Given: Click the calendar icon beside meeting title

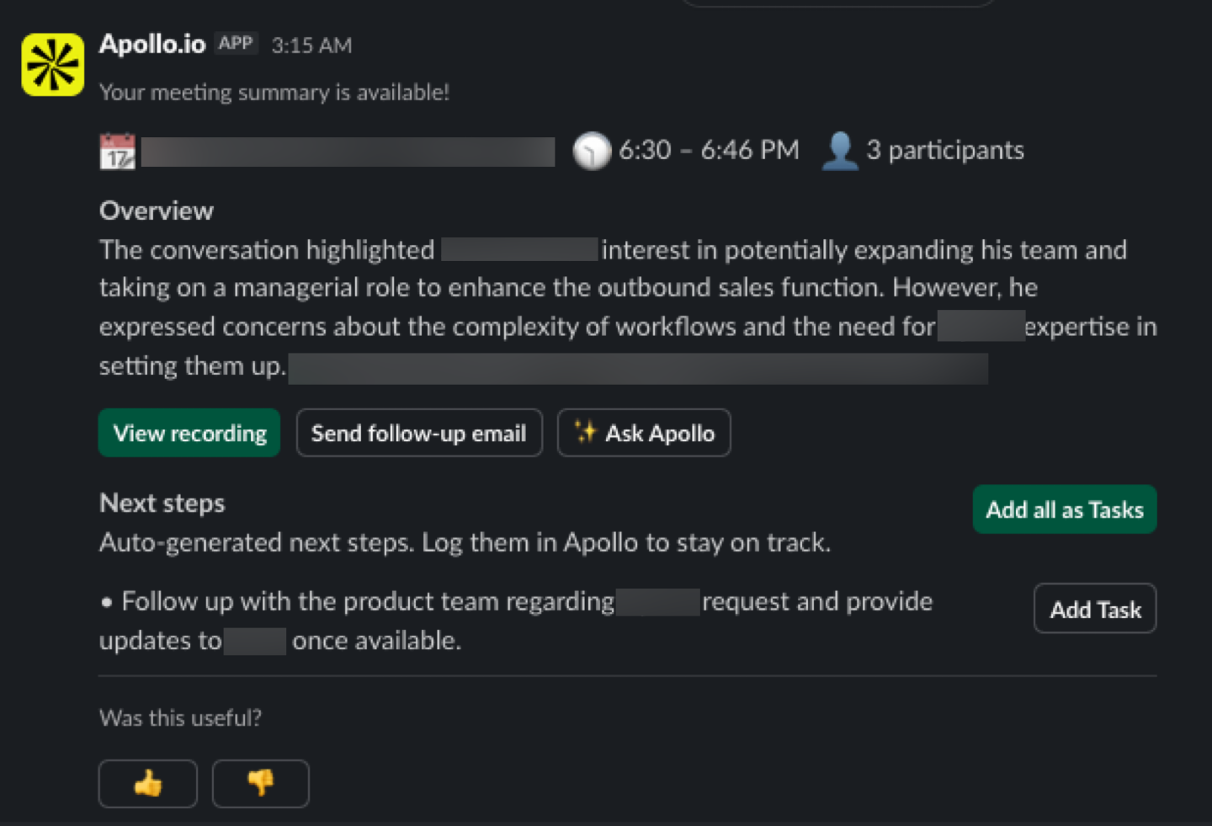Looking at the screenshot, I should point(117,152).
